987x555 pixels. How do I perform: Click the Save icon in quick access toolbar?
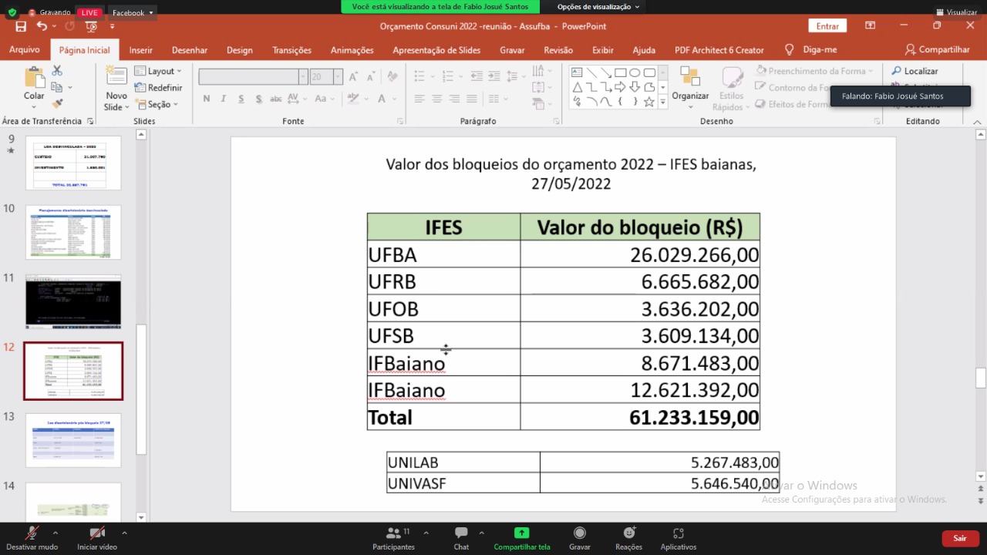point(21,26)
